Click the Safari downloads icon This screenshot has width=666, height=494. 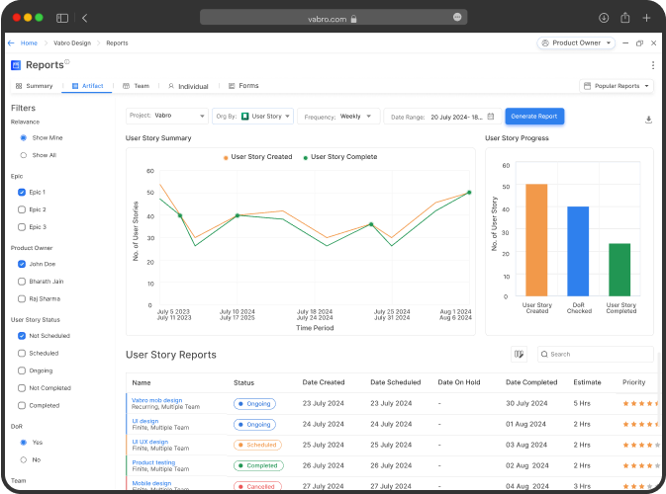click(x=604, y=18)
